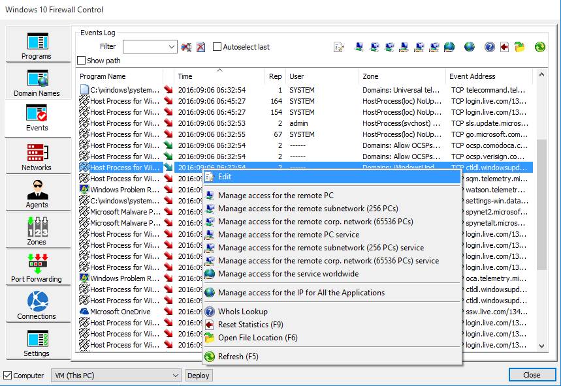The width and height of the screenshot is (561, 386).
Task: Sort by the User column header
Action: tap(322, 76)
